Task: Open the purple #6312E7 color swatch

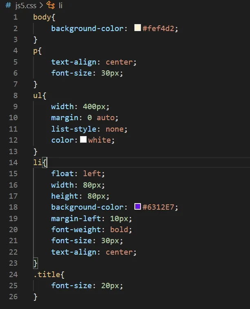Action: click(x=138, y=207)
